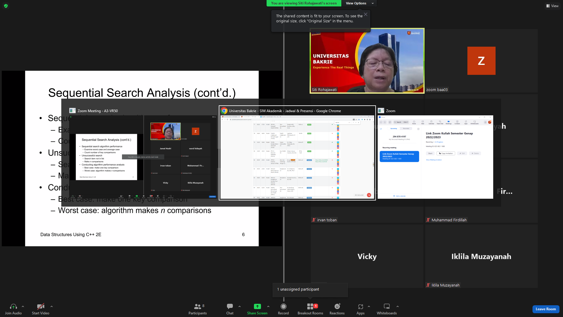Click the slide text 'Worst case: algorithm makes n comparisons'
Image resolution: width=563 pixels, height=317 pixels.
pos(135,210)
